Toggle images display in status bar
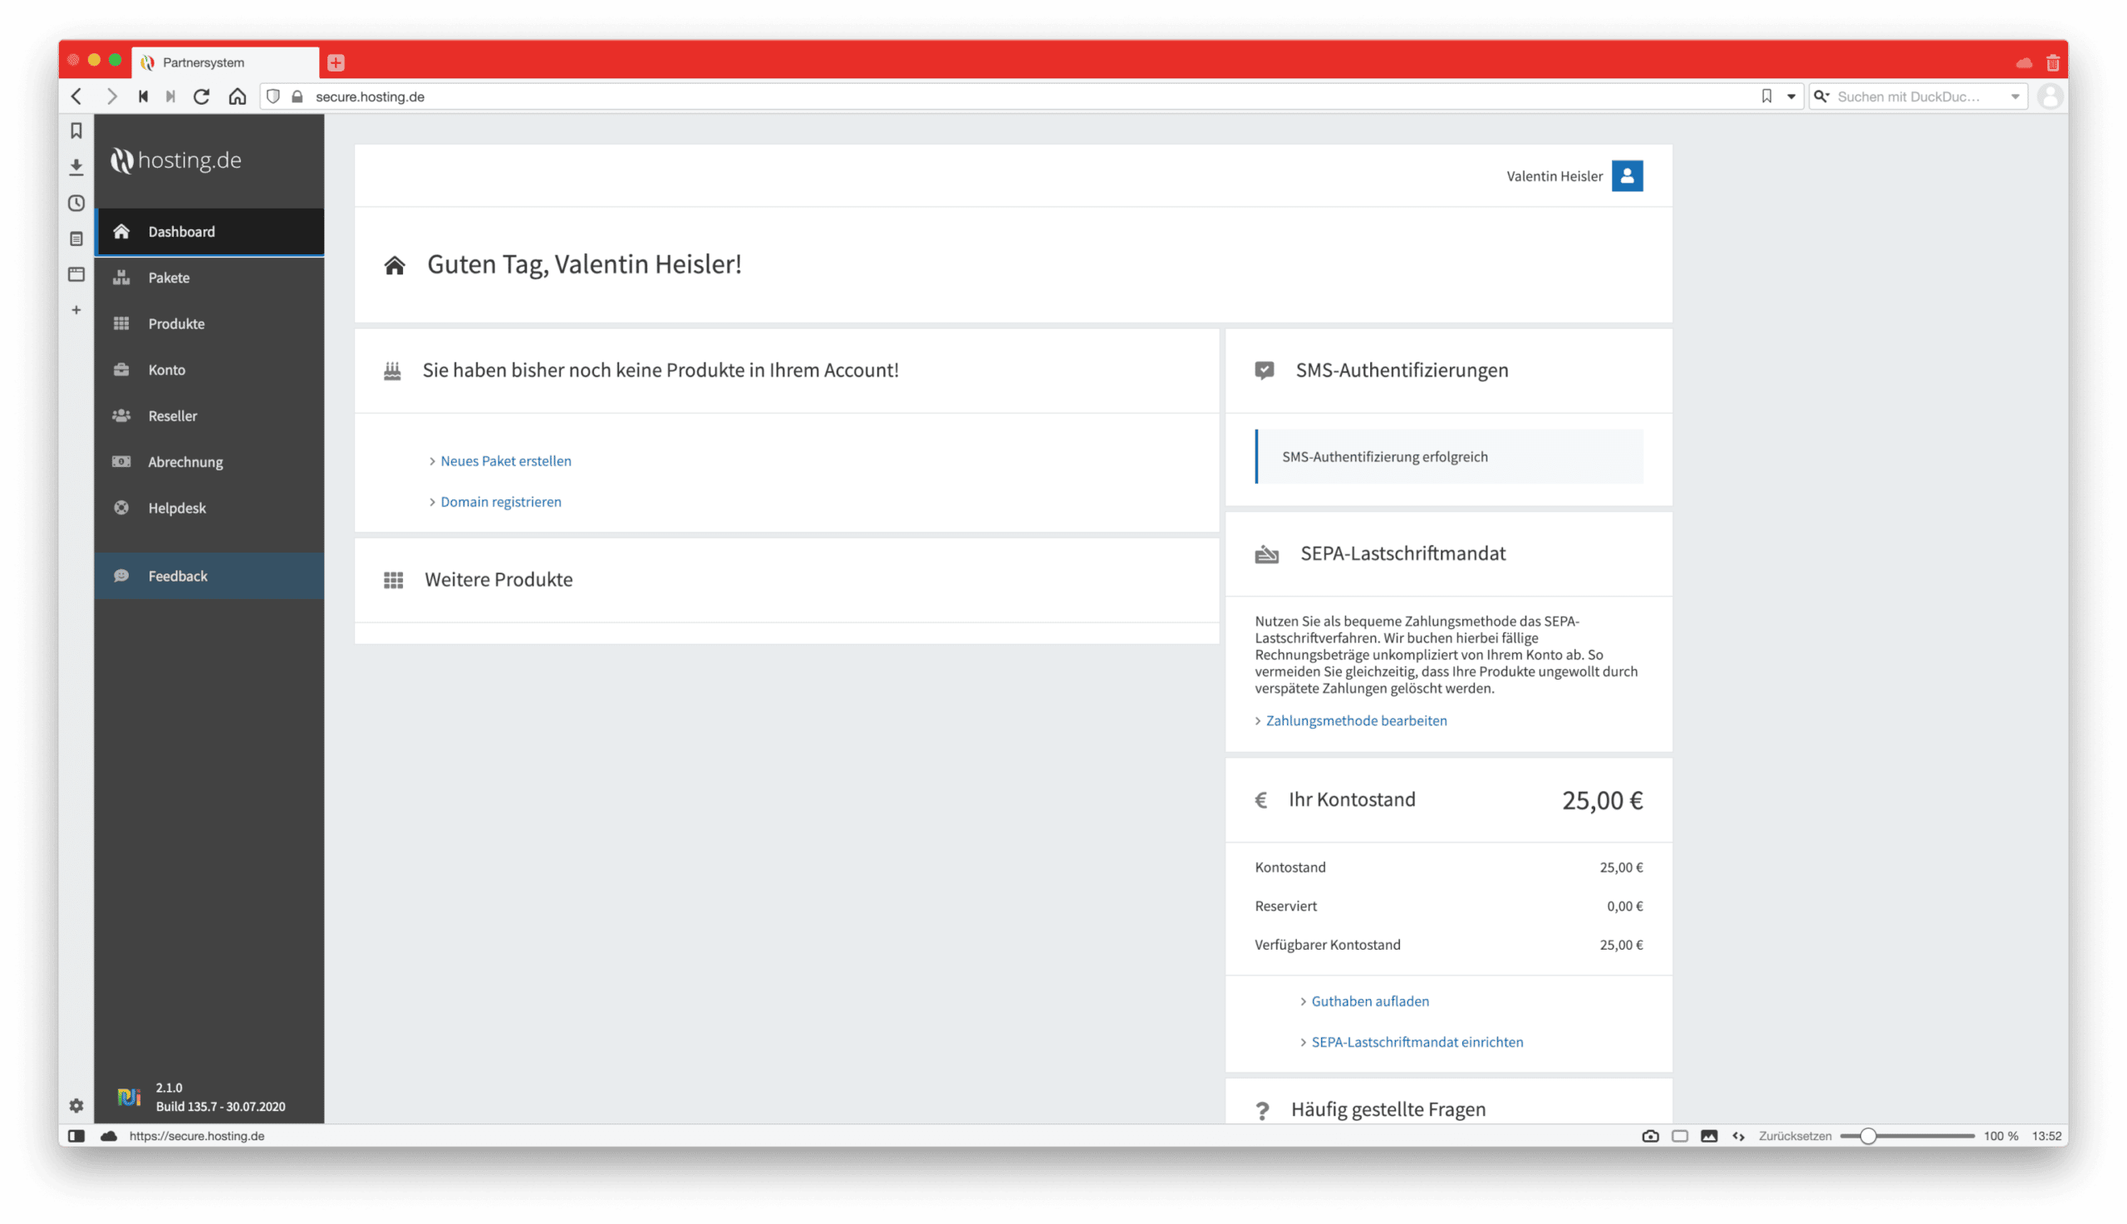Image resolution: width=2127 pixels, height=1224 pixels. (1708, 1136)
